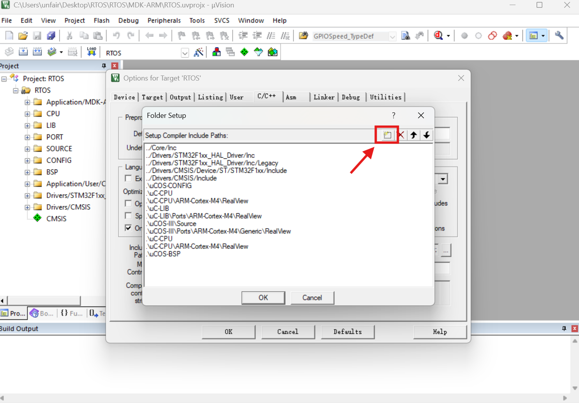Click the Navigate Backwards arrow icon

(x=149, y=36)
